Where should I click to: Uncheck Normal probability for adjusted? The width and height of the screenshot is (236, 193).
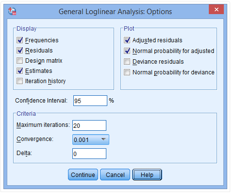127,51
